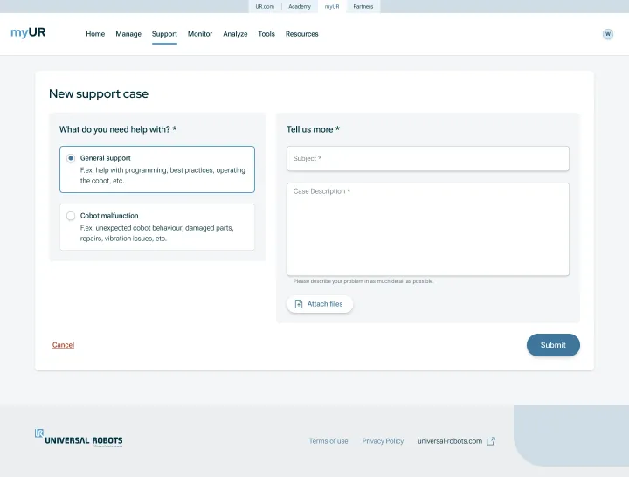Click the Universal Robots footer logo
629x477 pixels.
coord(79,439)
